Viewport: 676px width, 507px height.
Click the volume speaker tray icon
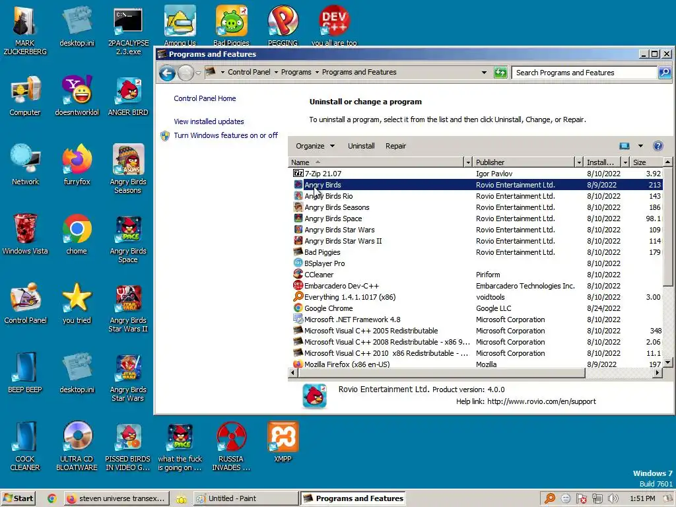point(613,498)
